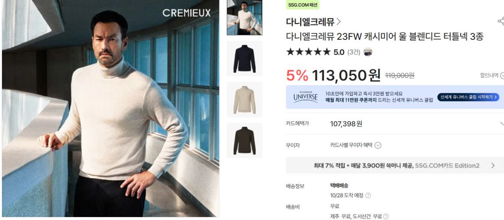
Task: Open the arrival date help question icon
Action: click(368, 195)
